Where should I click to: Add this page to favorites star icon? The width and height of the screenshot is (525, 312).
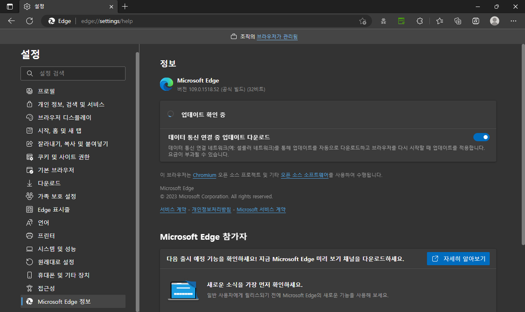click(x=363, y=21)
